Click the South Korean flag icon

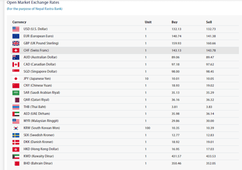(16, 128)
